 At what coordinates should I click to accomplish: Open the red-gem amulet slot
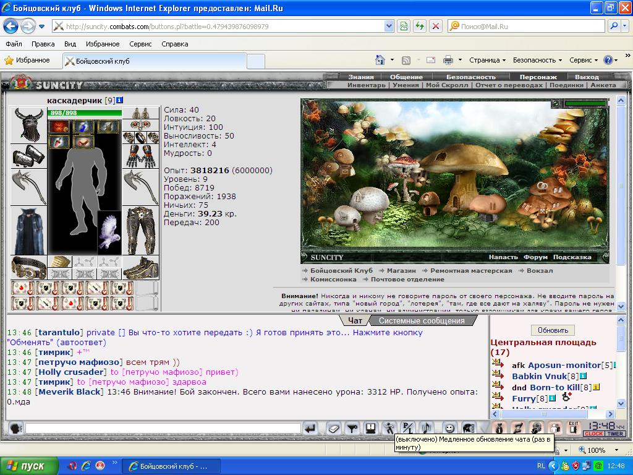(141, 124)
